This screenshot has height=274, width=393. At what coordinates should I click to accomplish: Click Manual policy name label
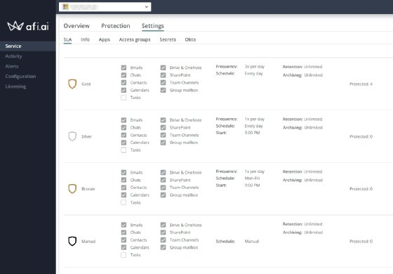(x=88, y=242)
